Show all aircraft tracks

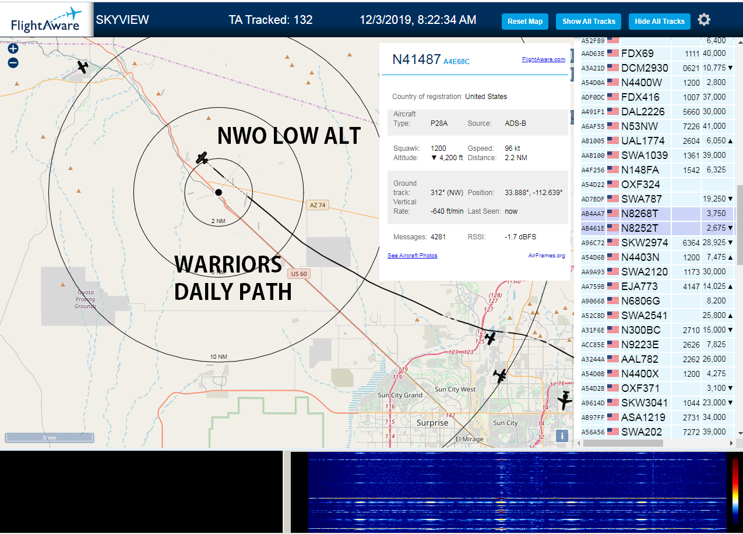point(589,22)
